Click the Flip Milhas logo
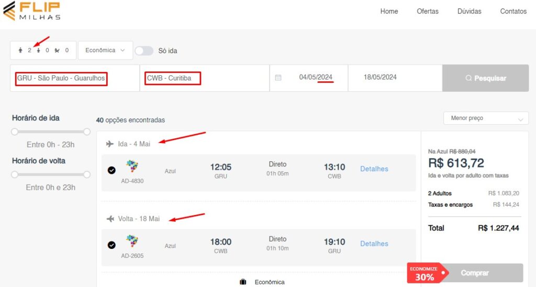The width and height of the screenshot is (536, 287). tap(31, 10)
